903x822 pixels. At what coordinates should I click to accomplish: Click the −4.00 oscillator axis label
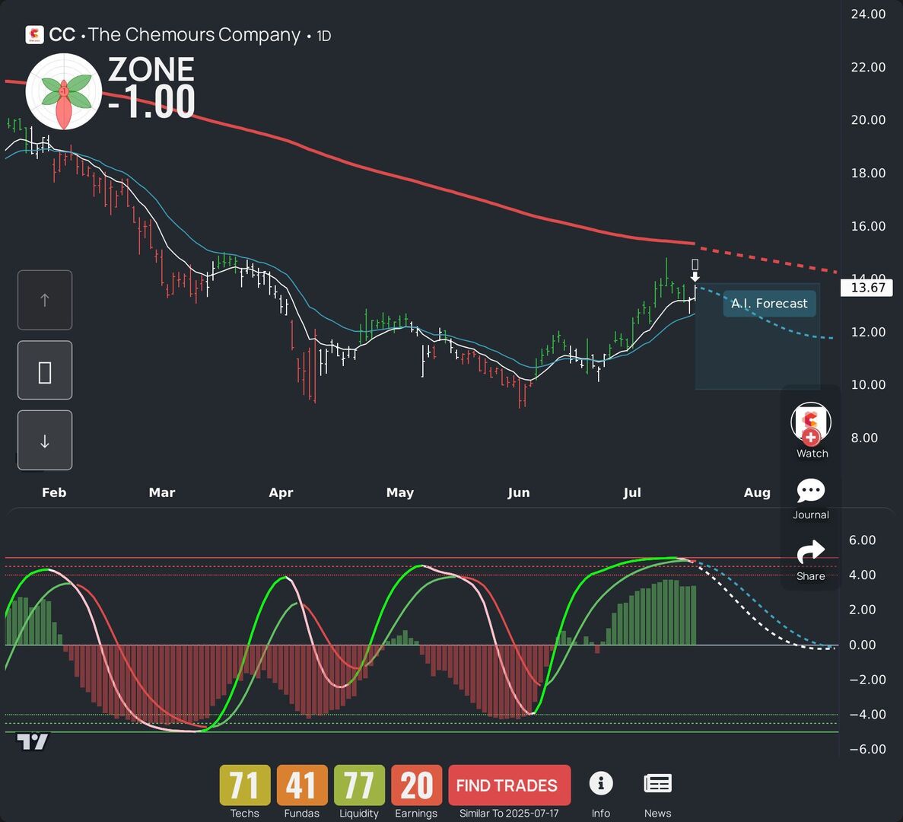tap(867, 714)
